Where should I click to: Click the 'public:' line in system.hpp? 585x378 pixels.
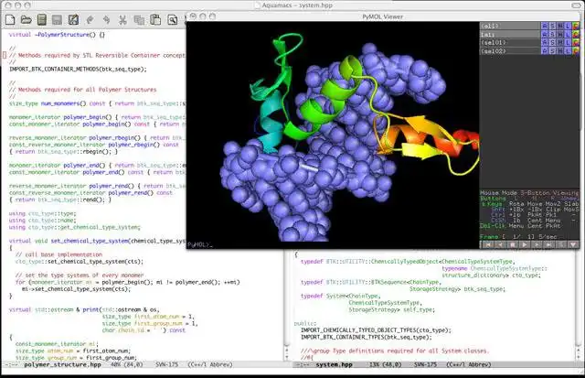[305, 323]
